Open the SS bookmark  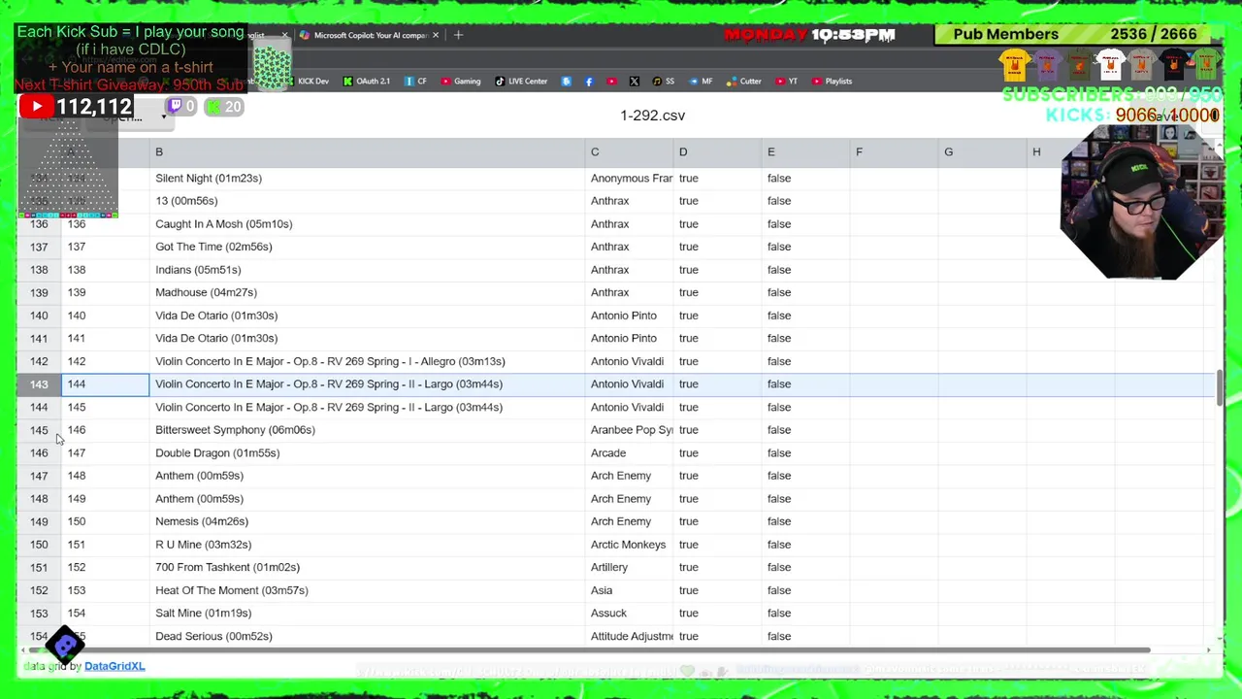coord(664,82)
